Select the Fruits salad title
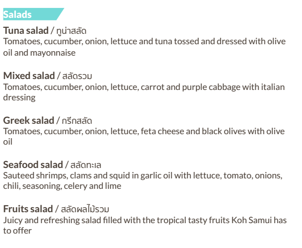302x248 pixels. (x=28, y=209)
